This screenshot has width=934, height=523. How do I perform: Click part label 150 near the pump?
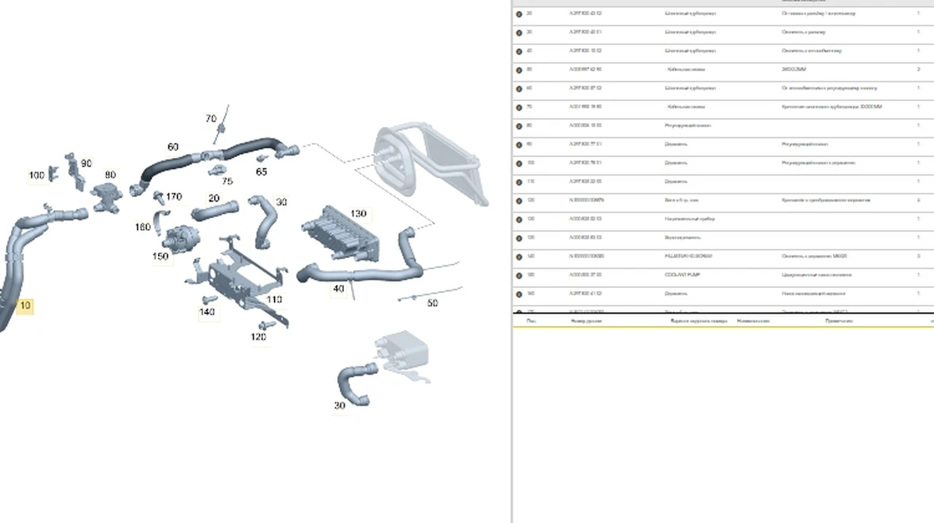click(160, 256)
